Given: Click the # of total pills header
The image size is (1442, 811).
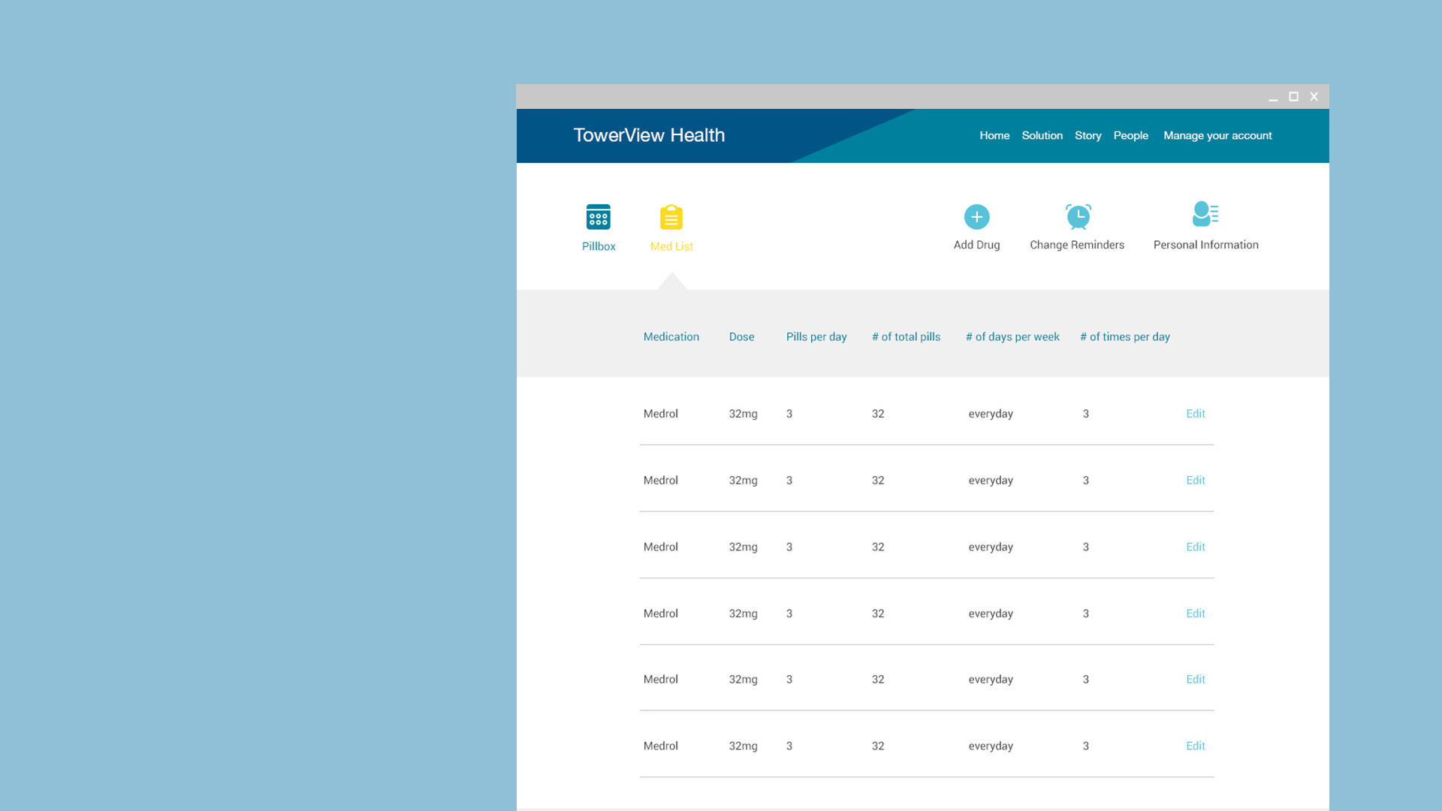Looking at the screenshot, I should [906, 337].
